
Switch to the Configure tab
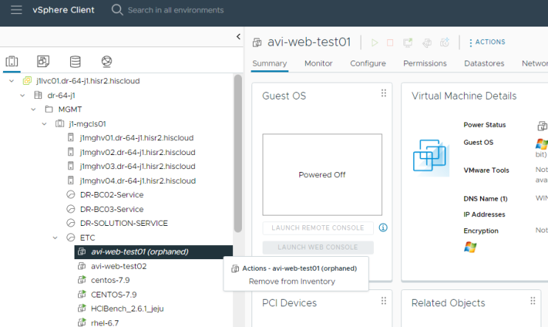(368, 63)
